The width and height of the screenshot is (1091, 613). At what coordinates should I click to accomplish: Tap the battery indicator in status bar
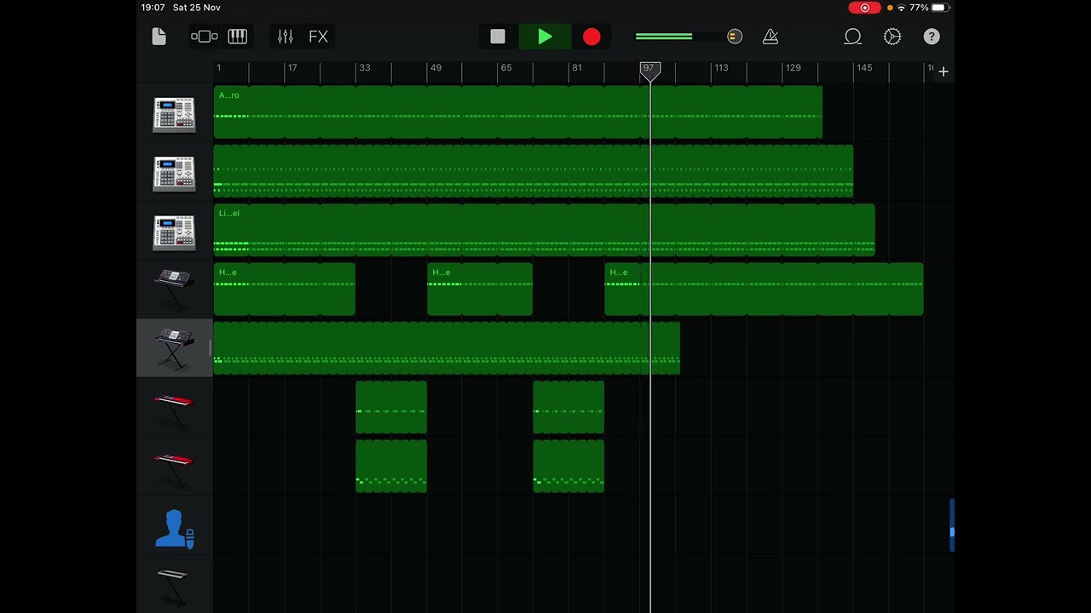[940, 8]
